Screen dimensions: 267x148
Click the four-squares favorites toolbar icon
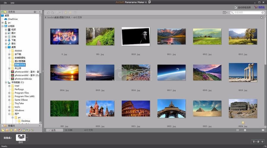[32, 130]
